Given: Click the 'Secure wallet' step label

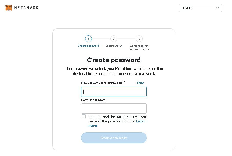Looking at the screenshot, I should (x=114, y=46).
